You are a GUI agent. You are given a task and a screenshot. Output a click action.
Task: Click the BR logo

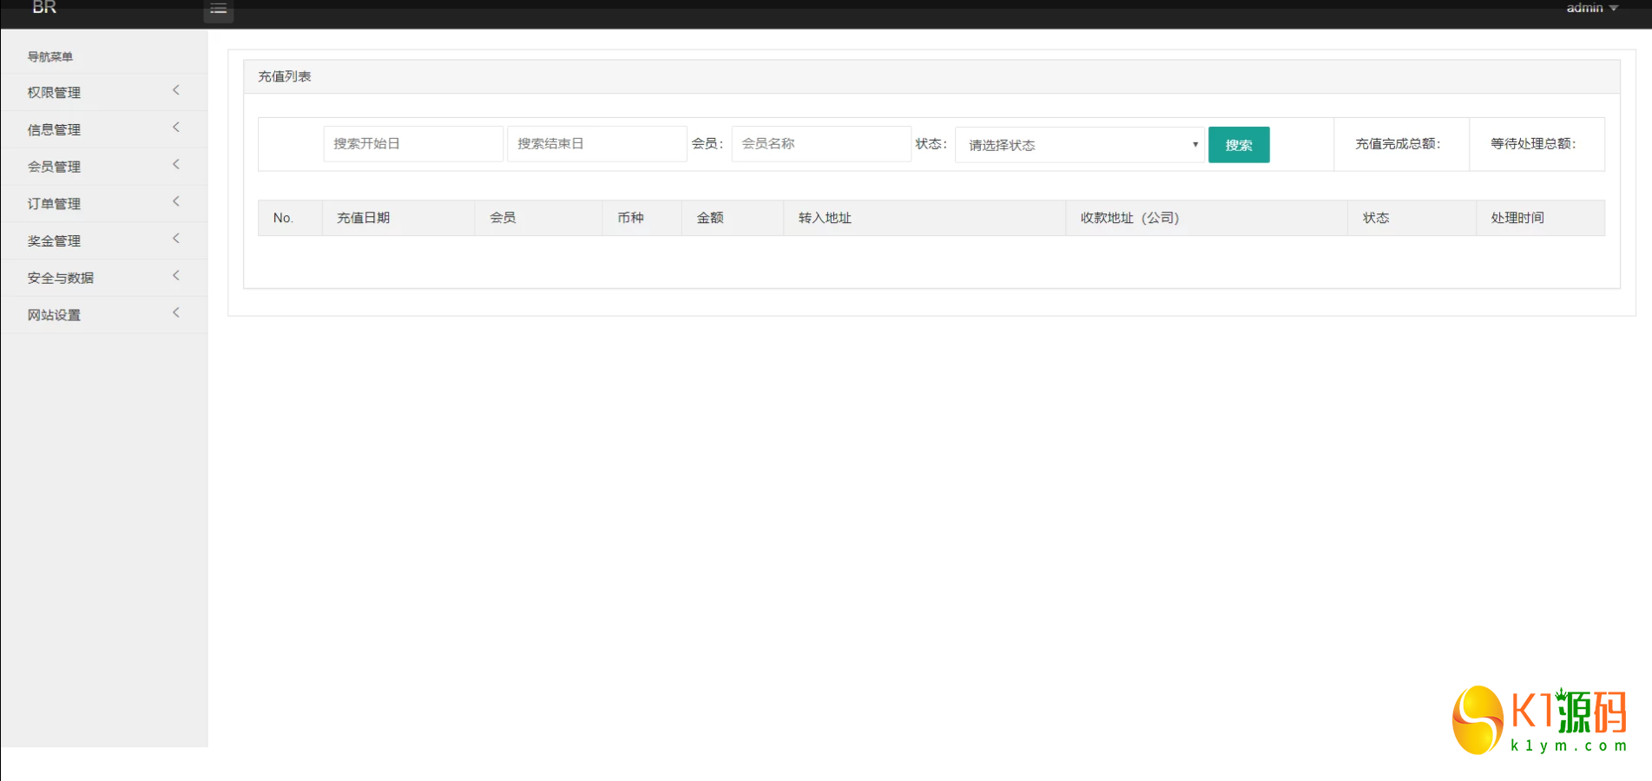coord(44,7)
